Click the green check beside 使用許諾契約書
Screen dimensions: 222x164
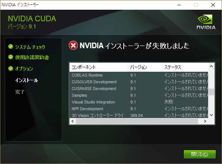pos(10,57)
